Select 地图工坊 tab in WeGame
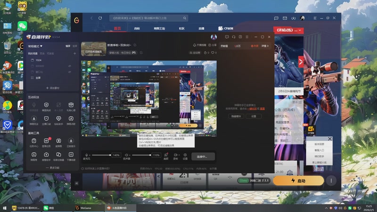The width and height of the screenshot is (377, 212). [x=159, y=28]
